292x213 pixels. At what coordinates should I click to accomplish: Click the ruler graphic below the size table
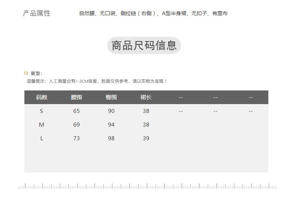pyautogui.click(x=147, y=186)
